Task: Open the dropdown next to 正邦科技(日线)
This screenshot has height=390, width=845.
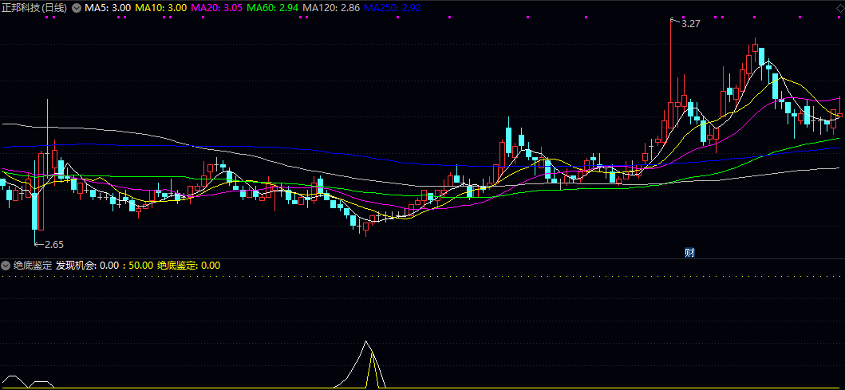Action: click(76, 8)
